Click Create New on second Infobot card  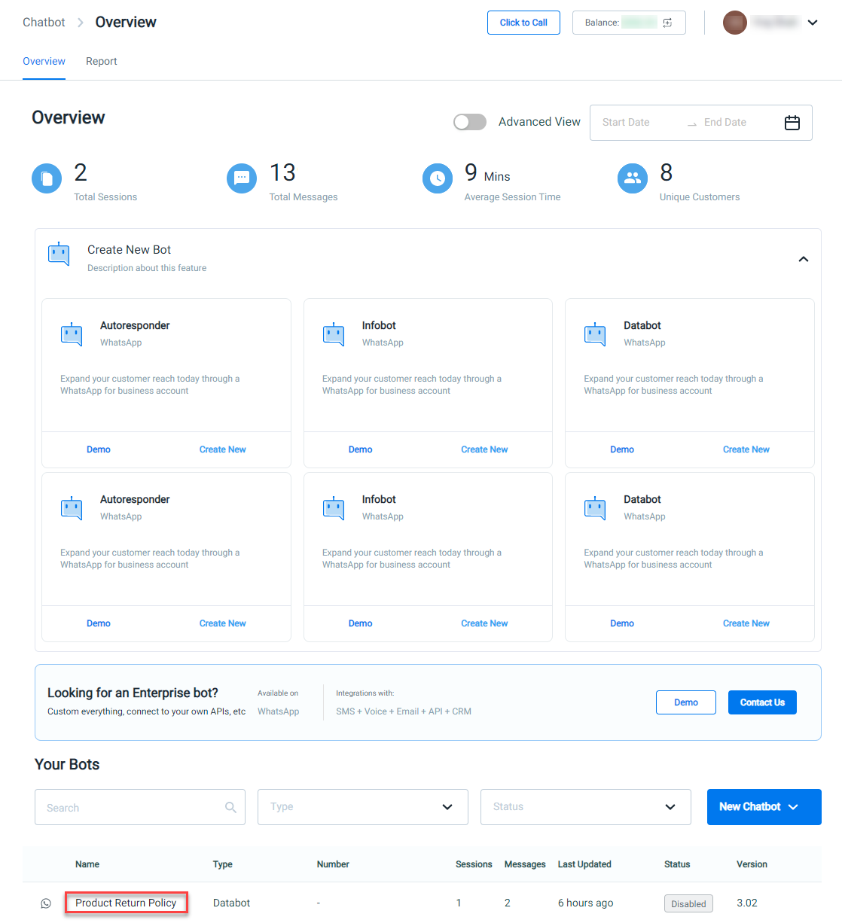point(484,623)
